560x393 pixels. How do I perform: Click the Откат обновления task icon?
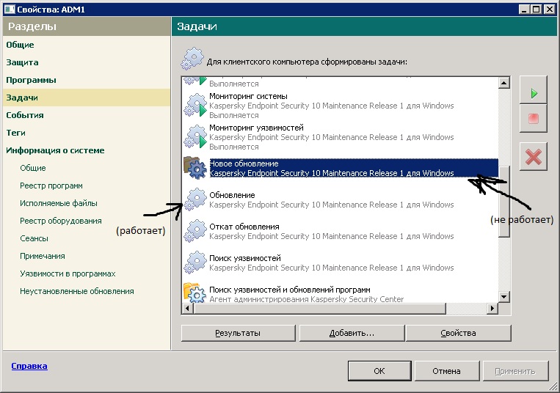tap(195, 231)
